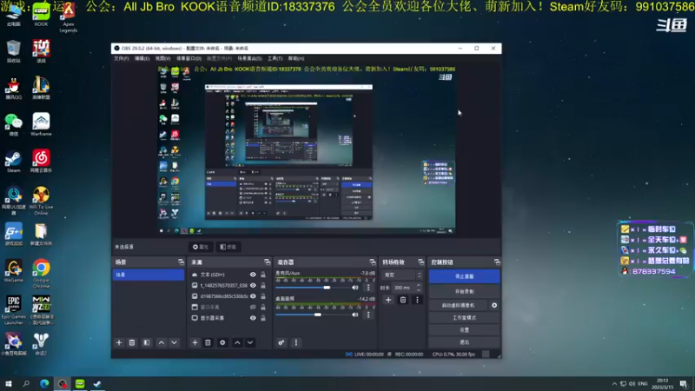Click 停止直播 to stop streaming
Image resolution: width=695 pixels, height=391 pixels.
pyautogui.click(x=464, y=276)
